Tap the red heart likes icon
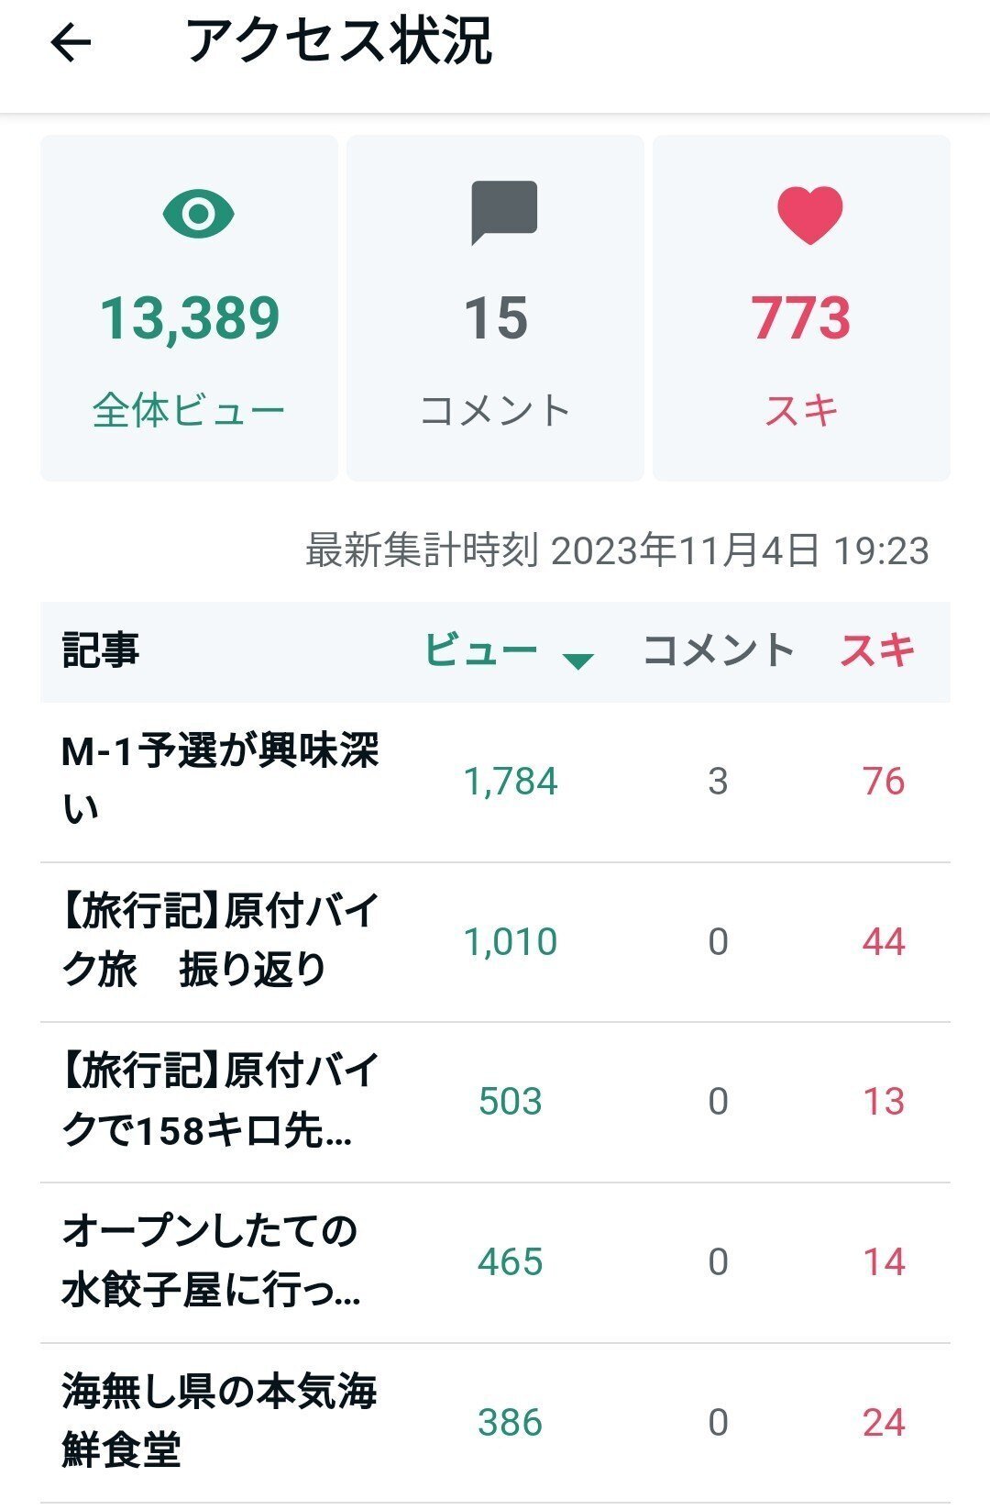The image size is (990, 1510). tap(809, 215)
